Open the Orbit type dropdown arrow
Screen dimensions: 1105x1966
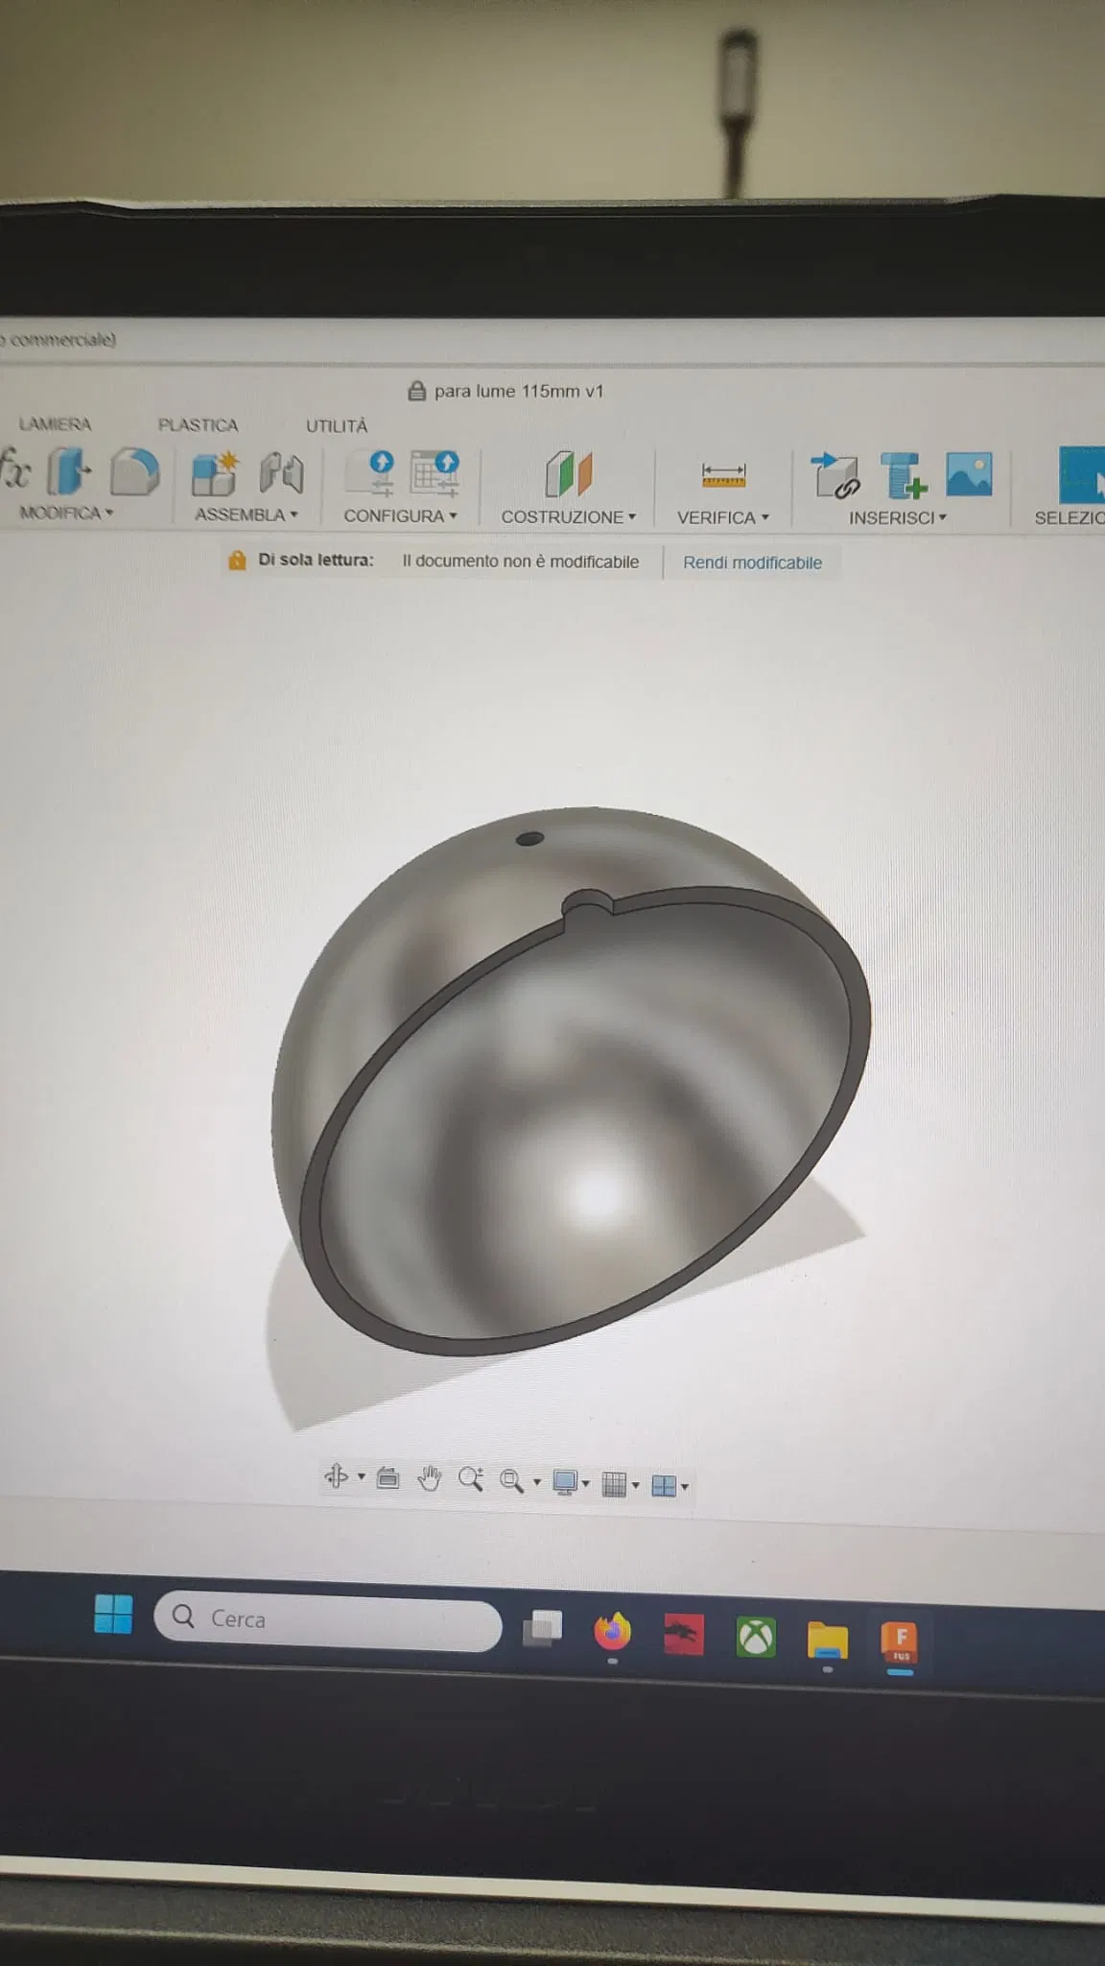point(361,1476)
